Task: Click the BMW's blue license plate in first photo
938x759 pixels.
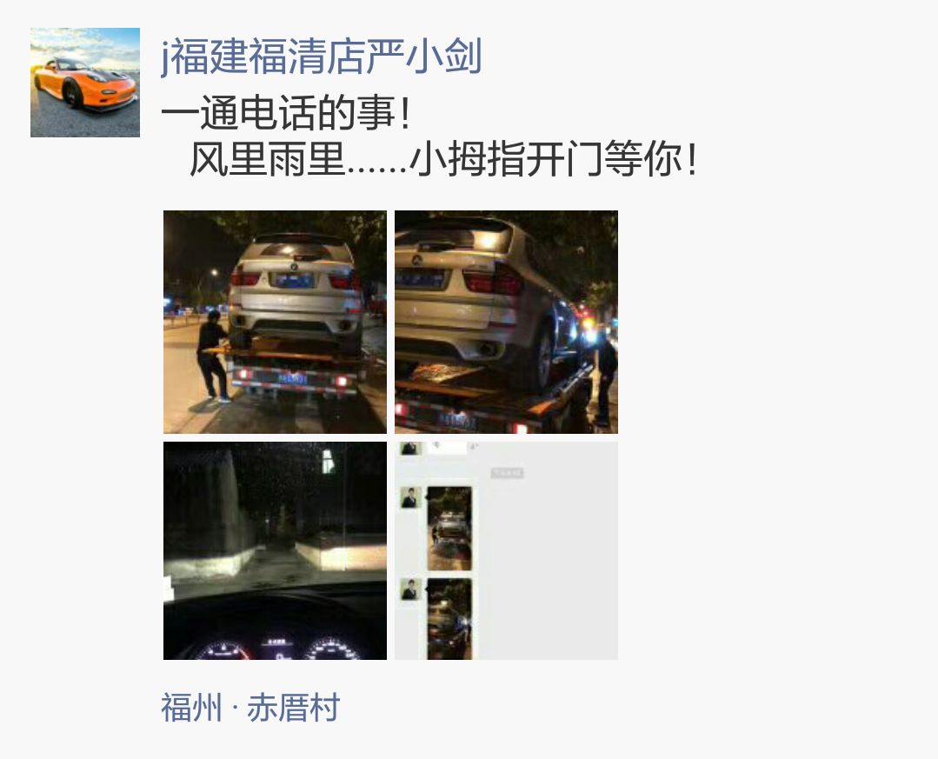Action: tap(291, 280)
